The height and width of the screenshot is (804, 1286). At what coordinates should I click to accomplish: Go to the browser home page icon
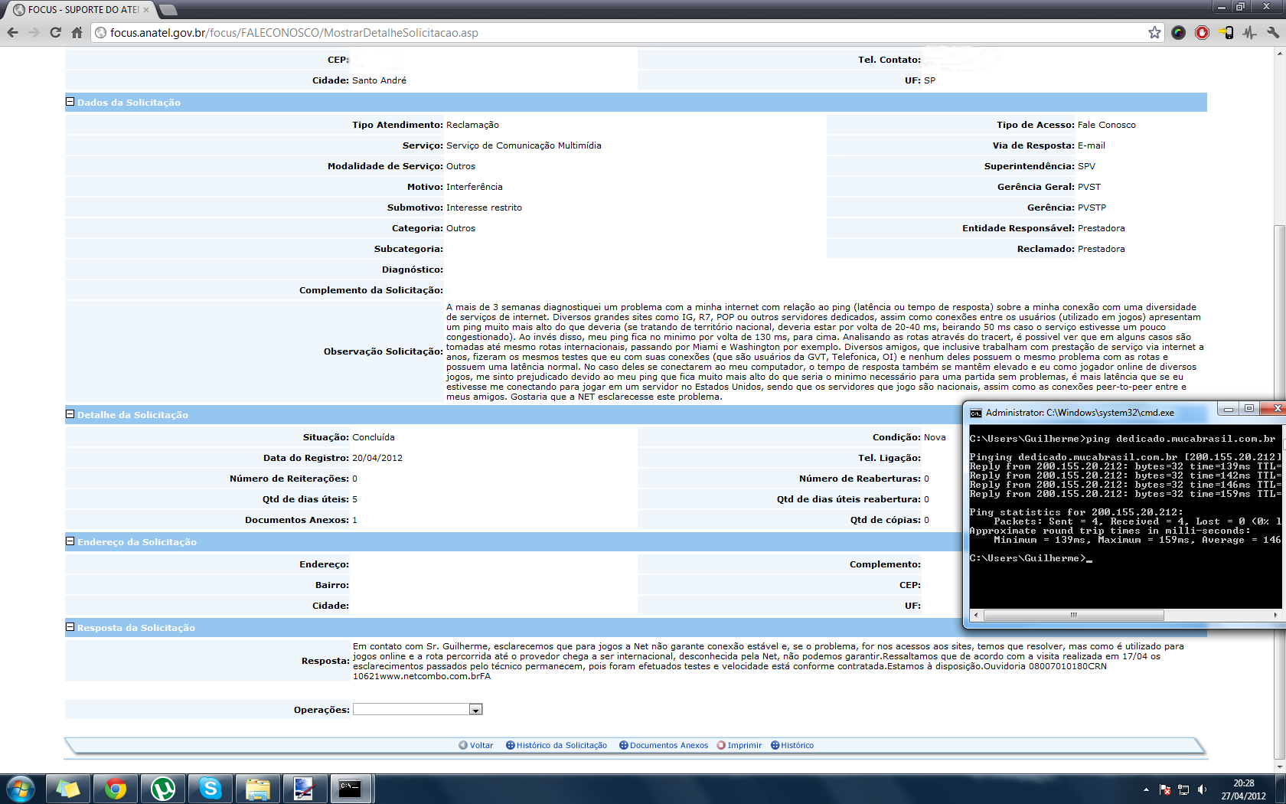click(x=77, y=32)
